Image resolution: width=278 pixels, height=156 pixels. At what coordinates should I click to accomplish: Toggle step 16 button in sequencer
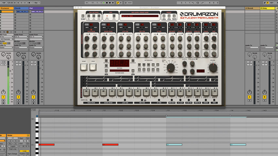coord(214,93)
